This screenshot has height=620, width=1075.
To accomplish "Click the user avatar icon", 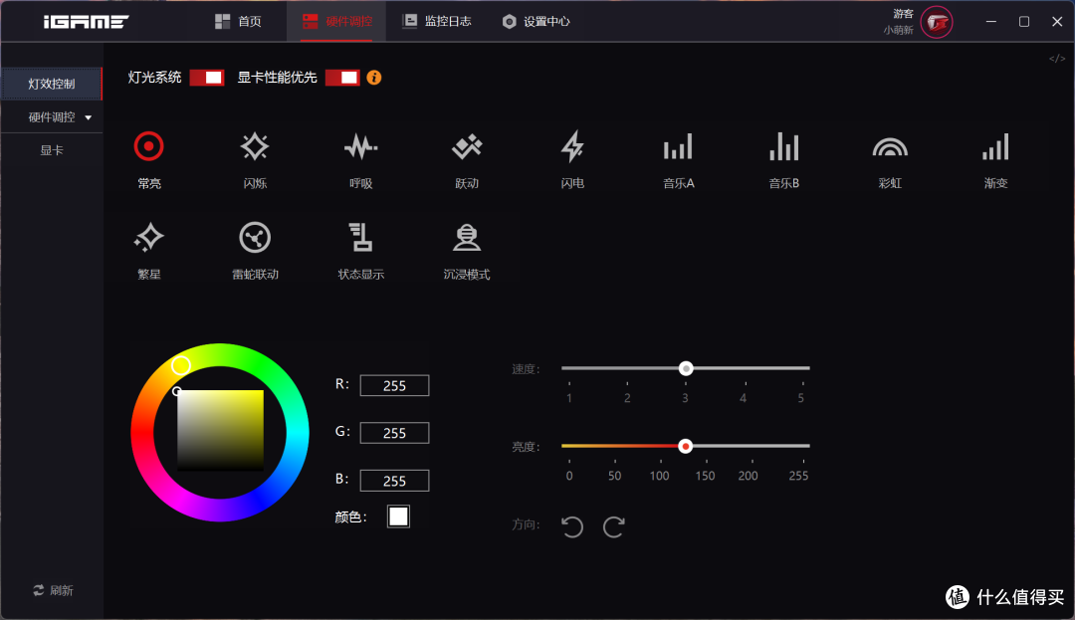I will point(937,22).
